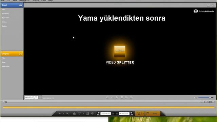Open the Control menu

coord(35,1)
